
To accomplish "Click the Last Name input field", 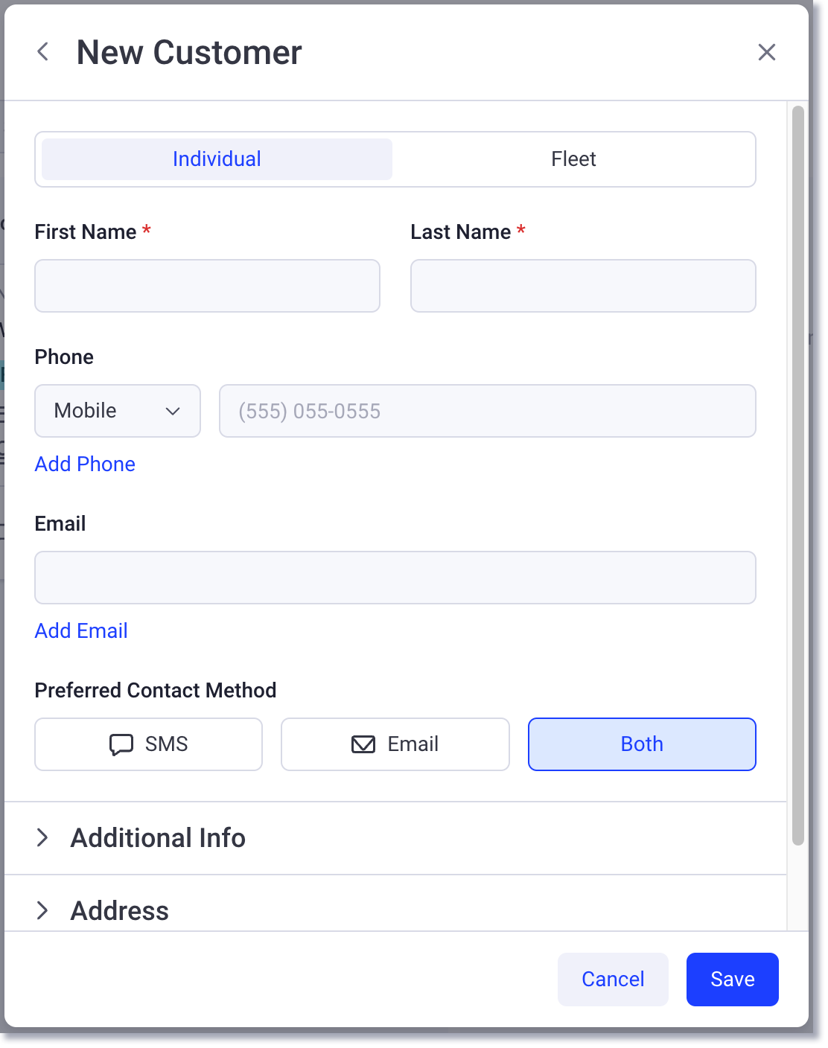I will [583, 286].
